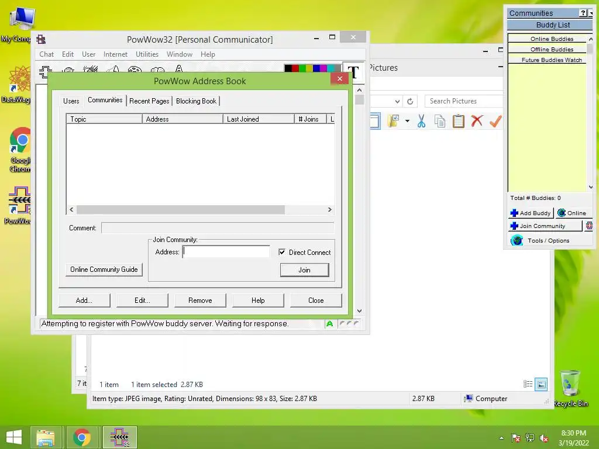The height and width of the screenshot is (449, 599).
Task: Expand the Offline Buddies group
Action: (547, 49)
